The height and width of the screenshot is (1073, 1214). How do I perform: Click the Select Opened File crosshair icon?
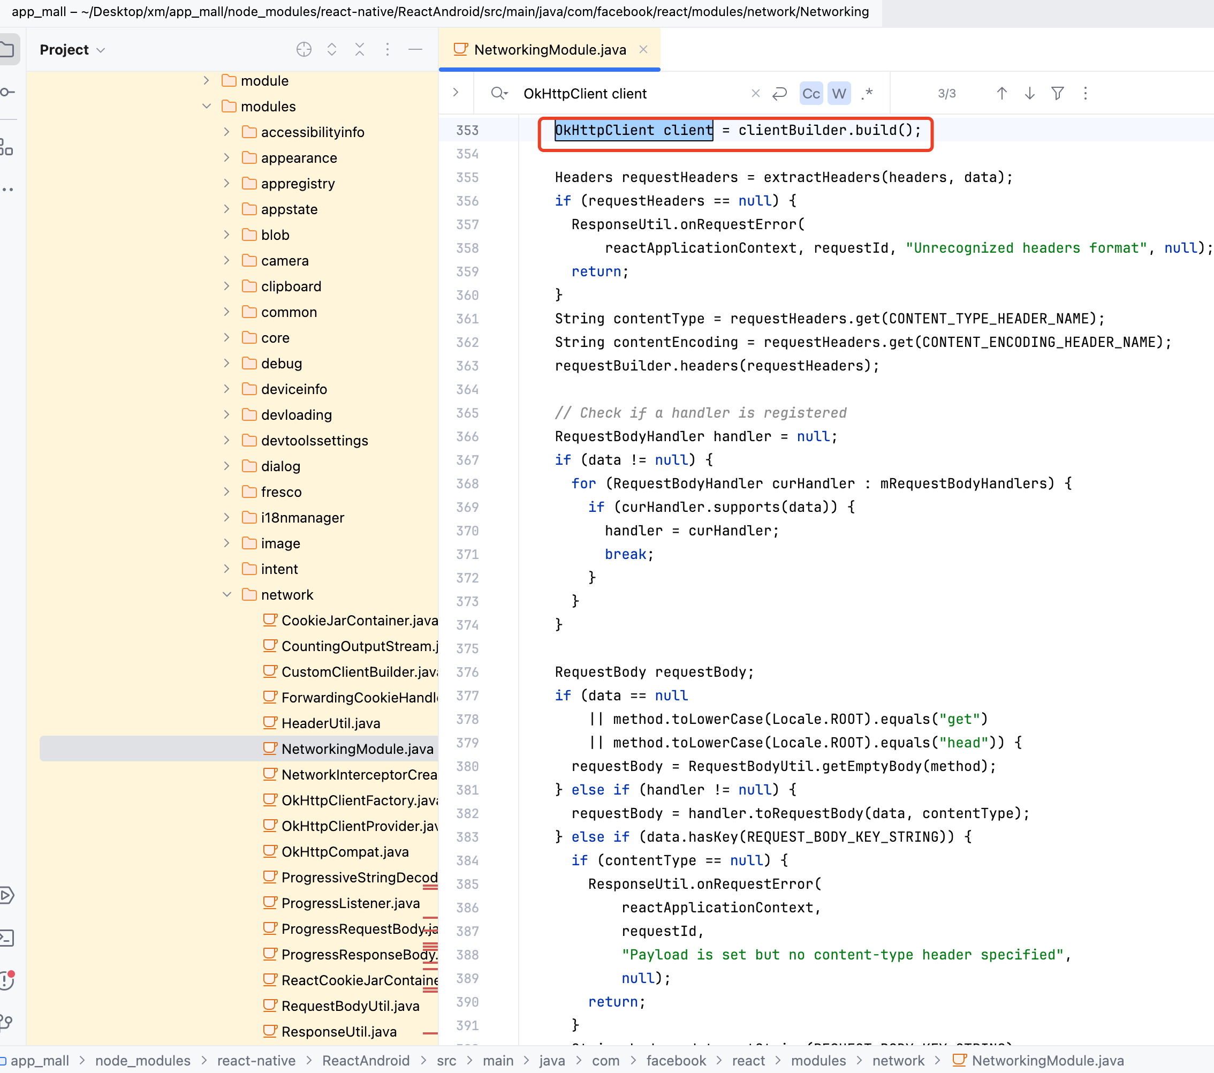[x=303, y=49]
